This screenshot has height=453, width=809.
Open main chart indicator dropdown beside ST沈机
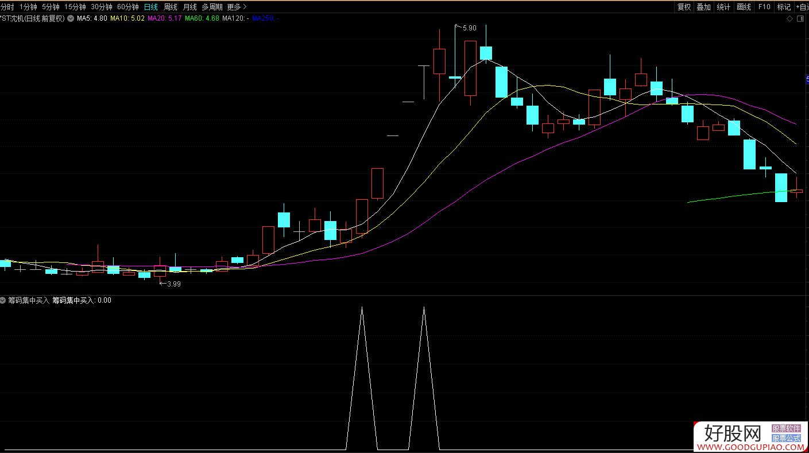point(71,18)
